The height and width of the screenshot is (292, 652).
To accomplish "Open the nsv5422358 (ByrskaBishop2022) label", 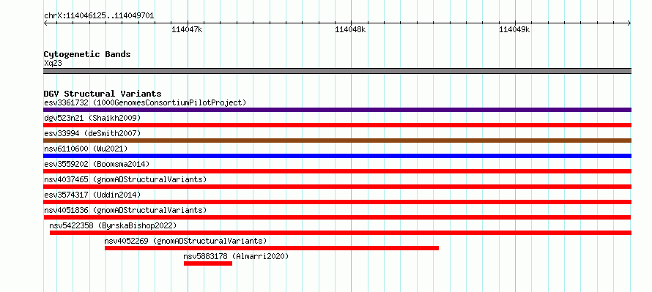I will 113,225.
